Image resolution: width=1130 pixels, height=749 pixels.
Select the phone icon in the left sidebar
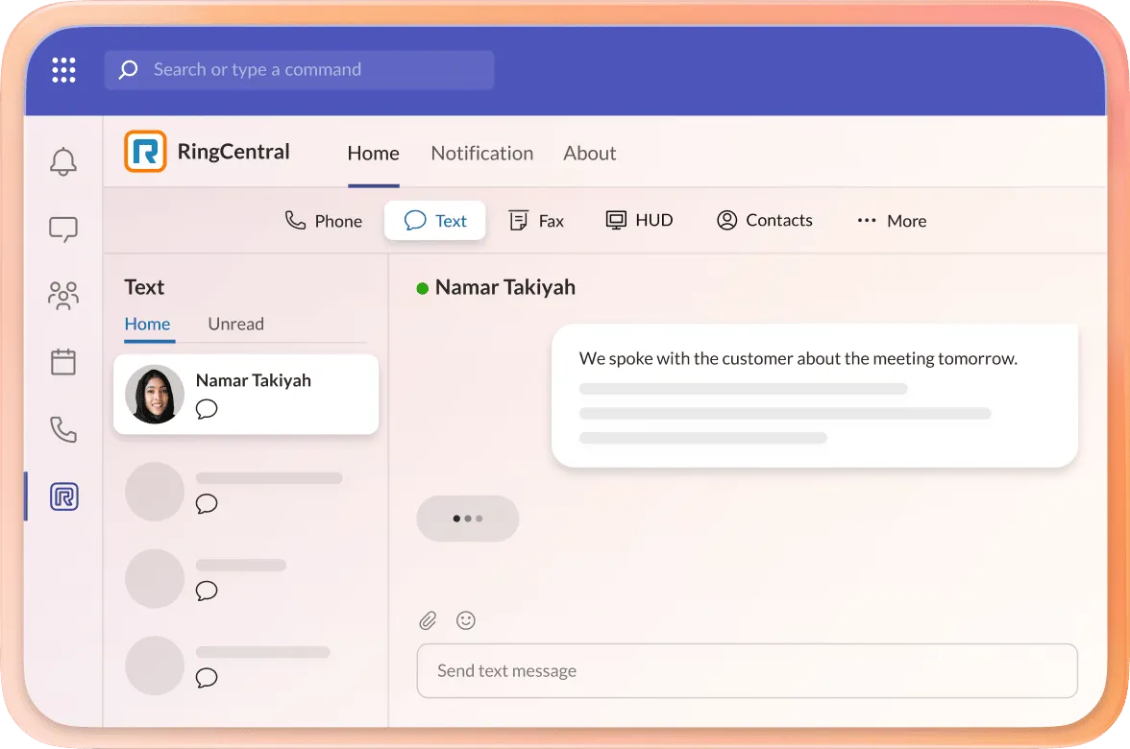[x=62, y=429]
